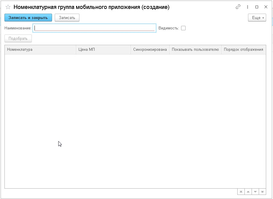Jump to last row with bottom navigation arrow
Image resolution: width=273 pixels, height=199 pixels.
click(x=262, y=192)
